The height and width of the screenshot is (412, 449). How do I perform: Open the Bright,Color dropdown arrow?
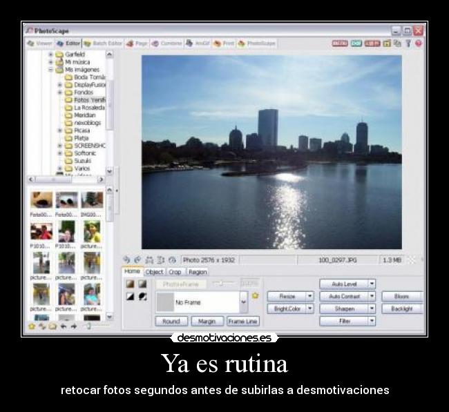coord(309,308)
